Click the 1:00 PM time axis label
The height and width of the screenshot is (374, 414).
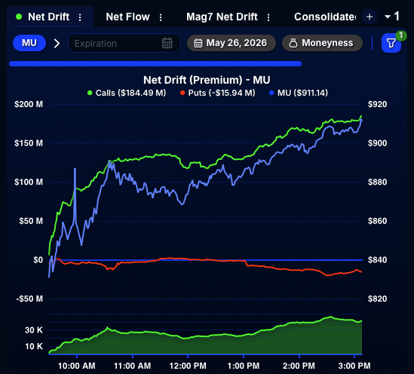244,366
